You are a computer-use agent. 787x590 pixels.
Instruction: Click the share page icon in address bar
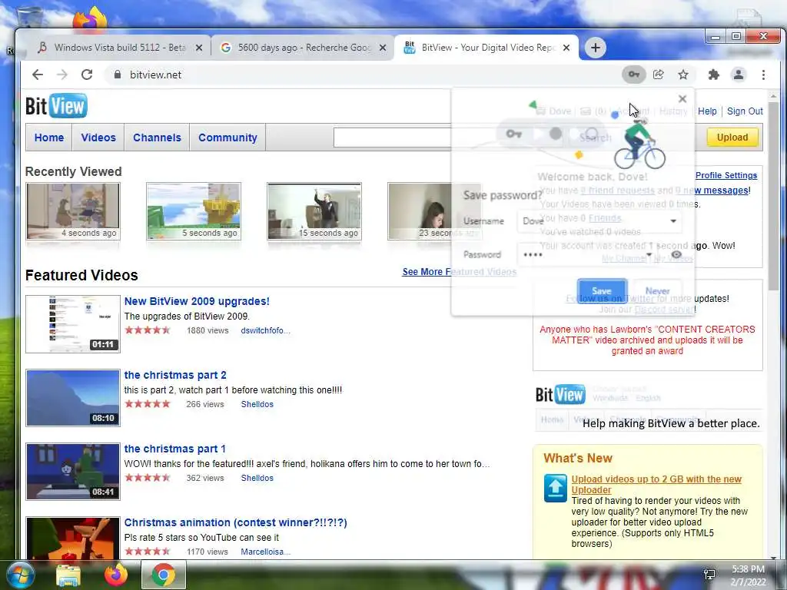pos(659,75)
